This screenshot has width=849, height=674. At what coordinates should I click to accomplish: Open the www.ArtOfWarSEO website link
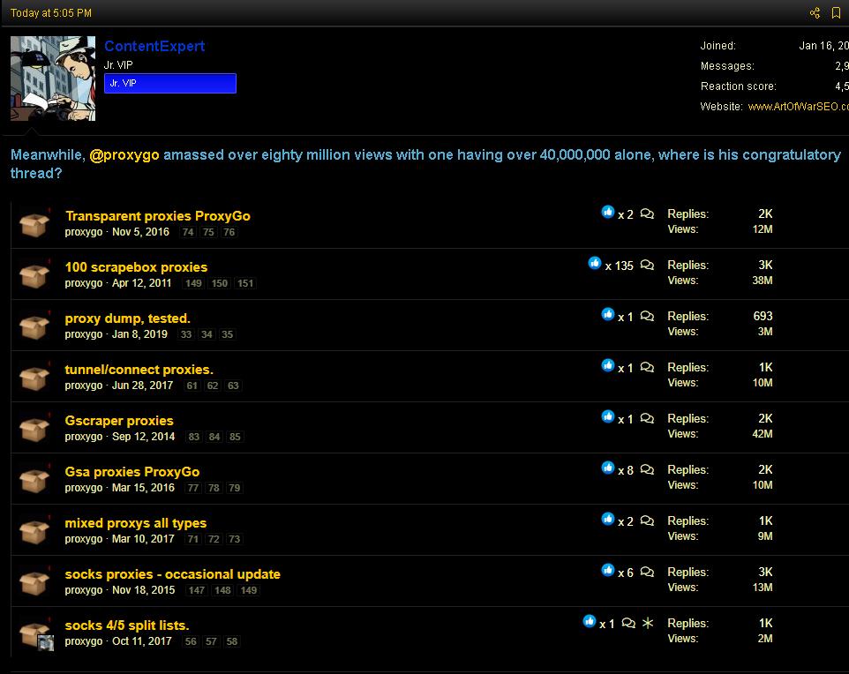tap(798, 107)
